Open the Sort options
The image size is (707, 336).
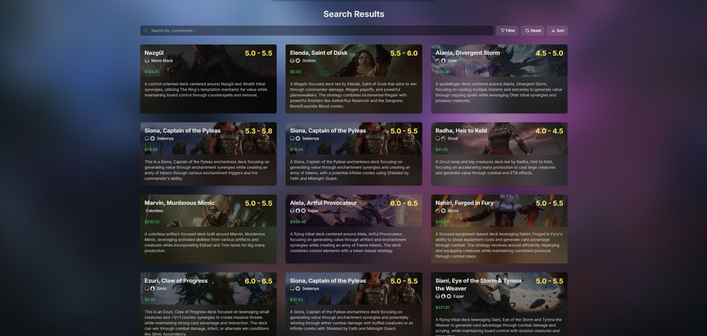click(557, 31)
